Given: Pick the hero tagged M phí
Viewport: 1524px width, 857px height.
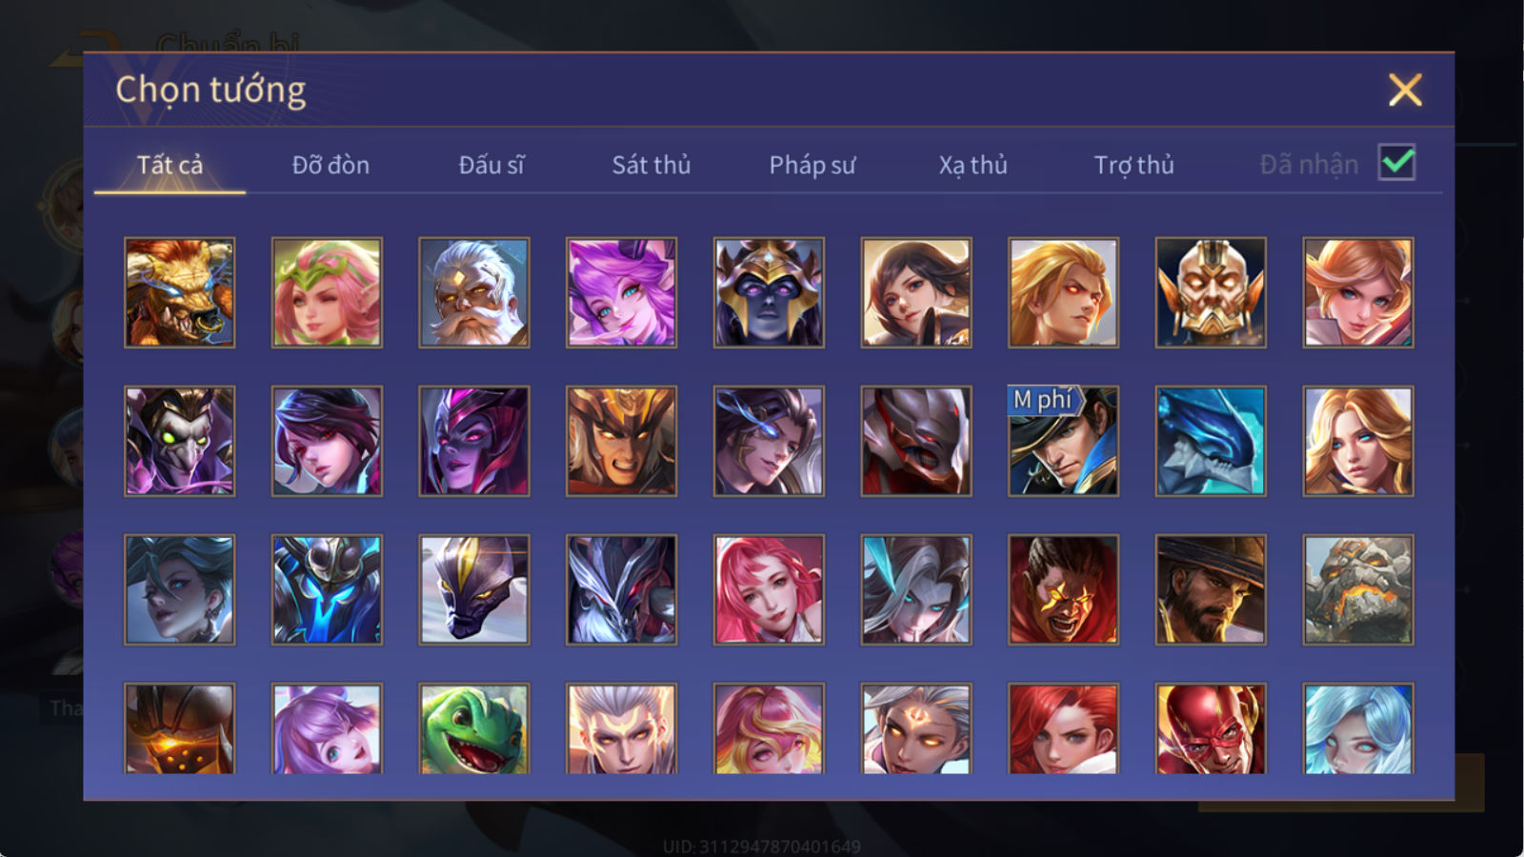Looking at the screenshot, I should tap(1063, 441).
